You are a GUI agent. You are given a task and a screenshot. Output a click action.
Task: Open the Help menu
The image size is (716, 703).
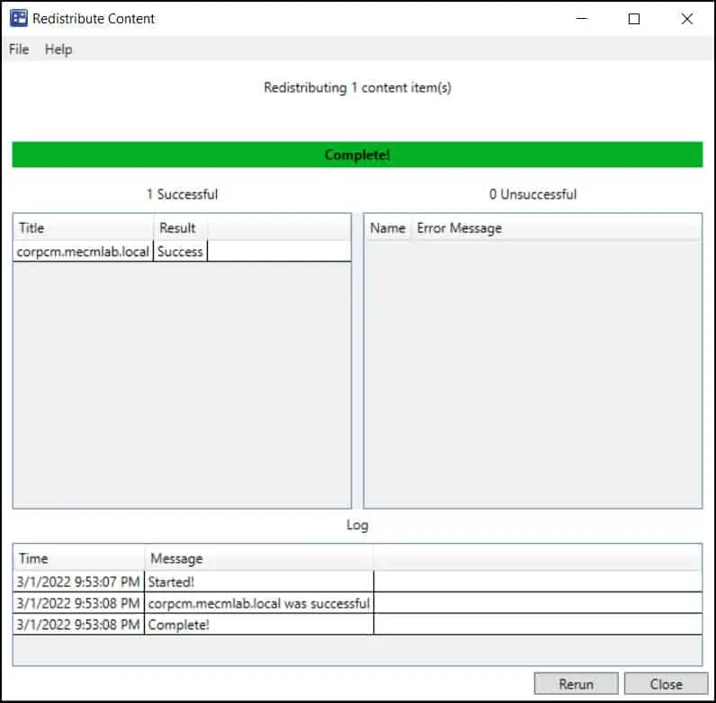pyautogui.click(x=58, y=49)
